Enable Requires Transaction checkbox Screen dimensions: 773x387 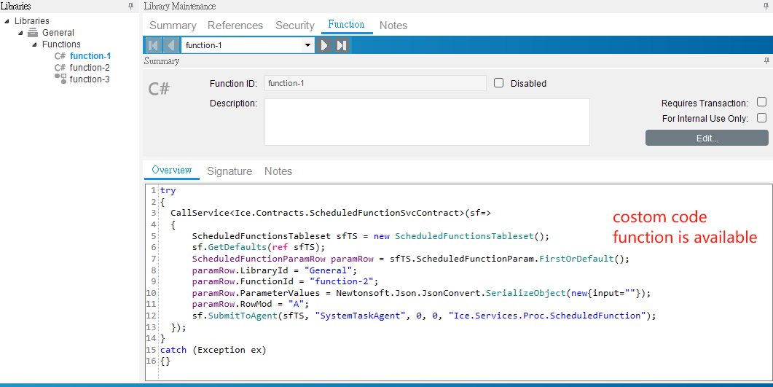click(x=761, y=102)
